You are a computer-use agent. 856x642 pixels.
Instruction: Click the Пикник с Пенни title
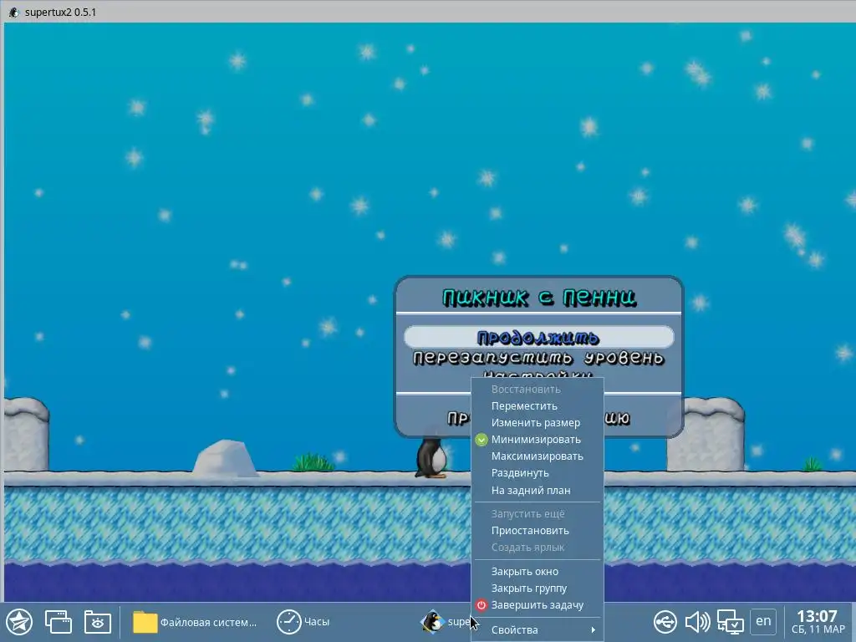coord(539,298)
